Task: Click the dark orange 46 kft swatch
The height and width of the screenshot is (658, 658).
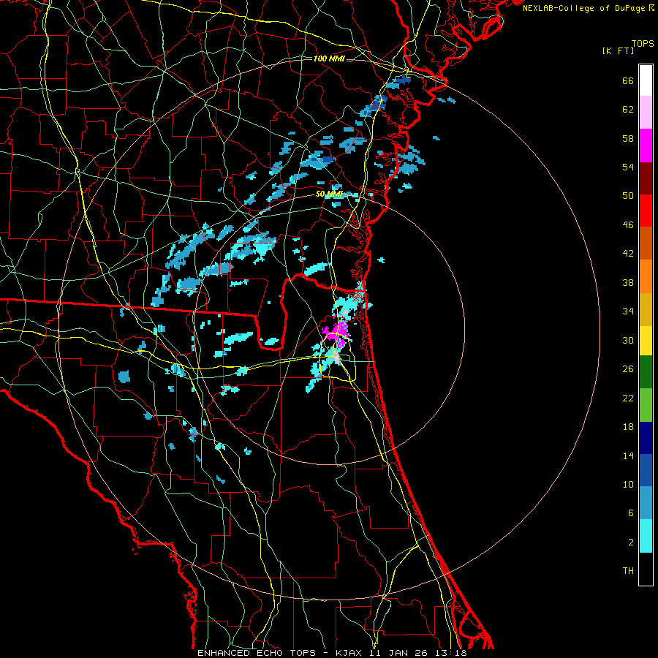Action: pos(646,243)
